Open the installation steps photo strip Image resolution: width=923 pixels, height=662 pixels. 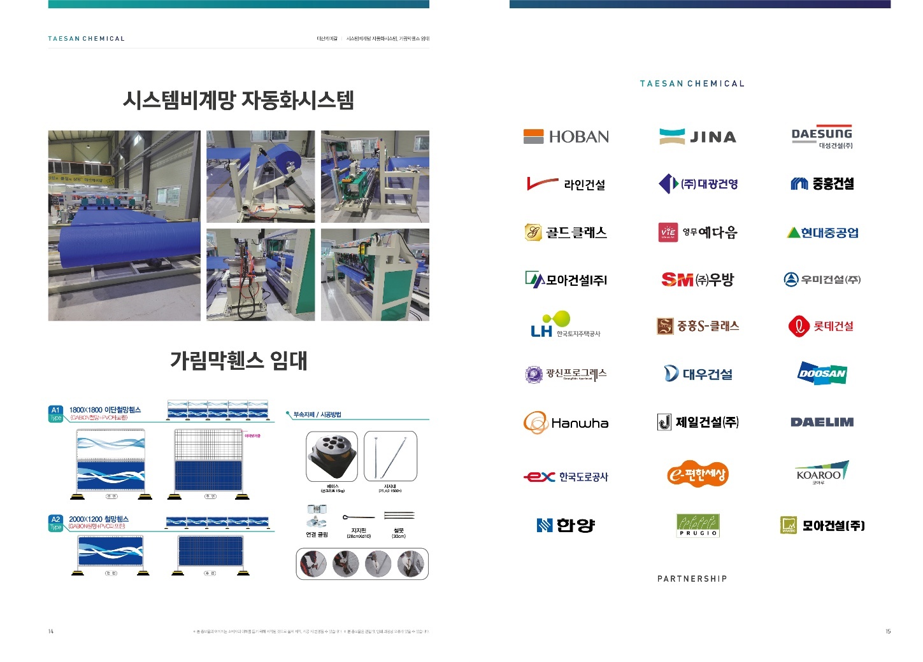pyautogui.click(x=362, y=564)
